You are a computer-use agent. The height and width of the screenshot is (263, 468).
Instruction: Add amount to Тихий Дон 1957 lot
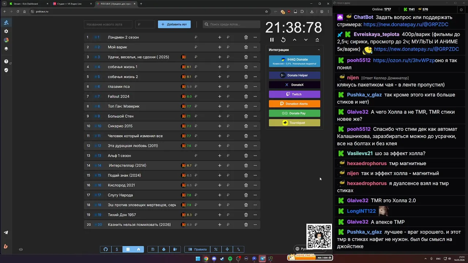pyautogui.click(x=220, y=215)
